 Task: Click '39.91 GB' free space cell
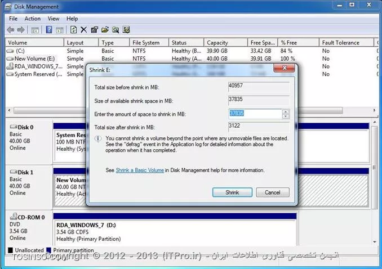point(261,59)
